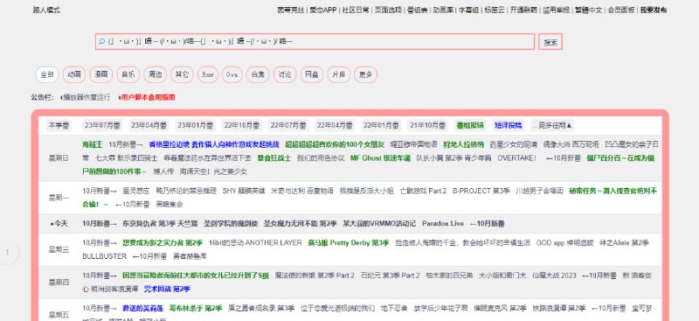This screenshot has width=699, height=321.
Task: Expand the 更多 category pill
Action: coord(365,74)
